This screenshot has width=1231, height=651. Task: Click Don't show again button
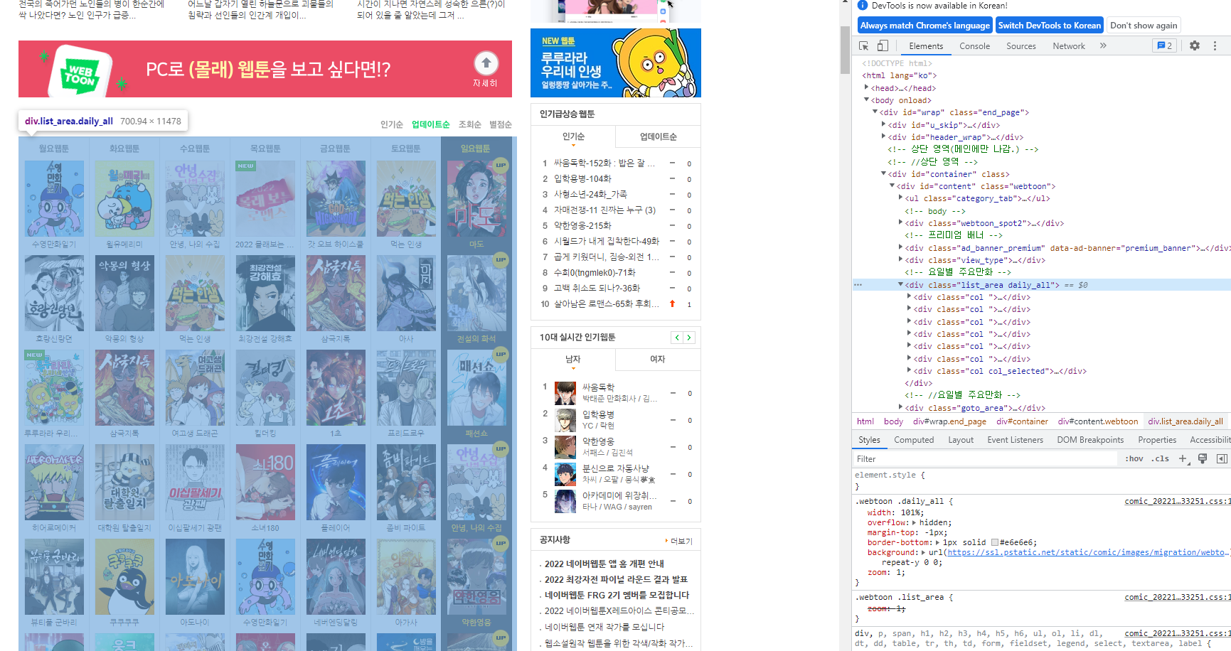point(1143,25)
